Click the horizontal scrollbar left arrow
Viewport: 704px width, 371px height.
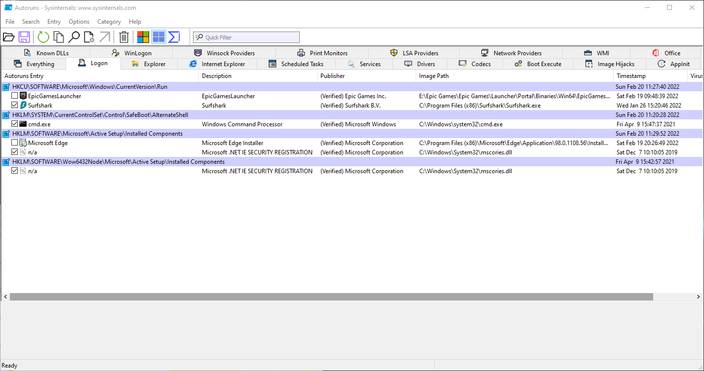point(5,297)
